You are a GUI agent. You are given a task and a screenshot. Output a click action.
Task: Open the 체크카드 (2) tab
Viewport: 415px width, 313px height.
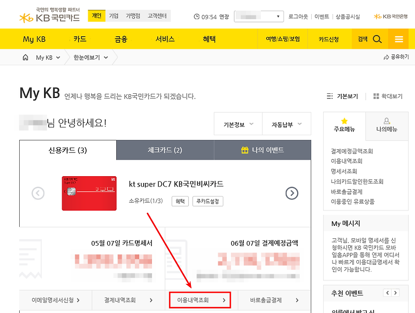[165, 150]
